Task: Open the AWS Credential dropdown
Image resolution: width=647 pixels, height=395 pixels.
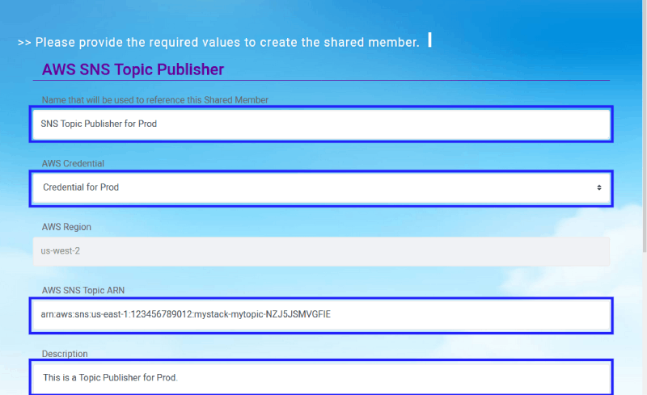Action: tap(321, 188)
